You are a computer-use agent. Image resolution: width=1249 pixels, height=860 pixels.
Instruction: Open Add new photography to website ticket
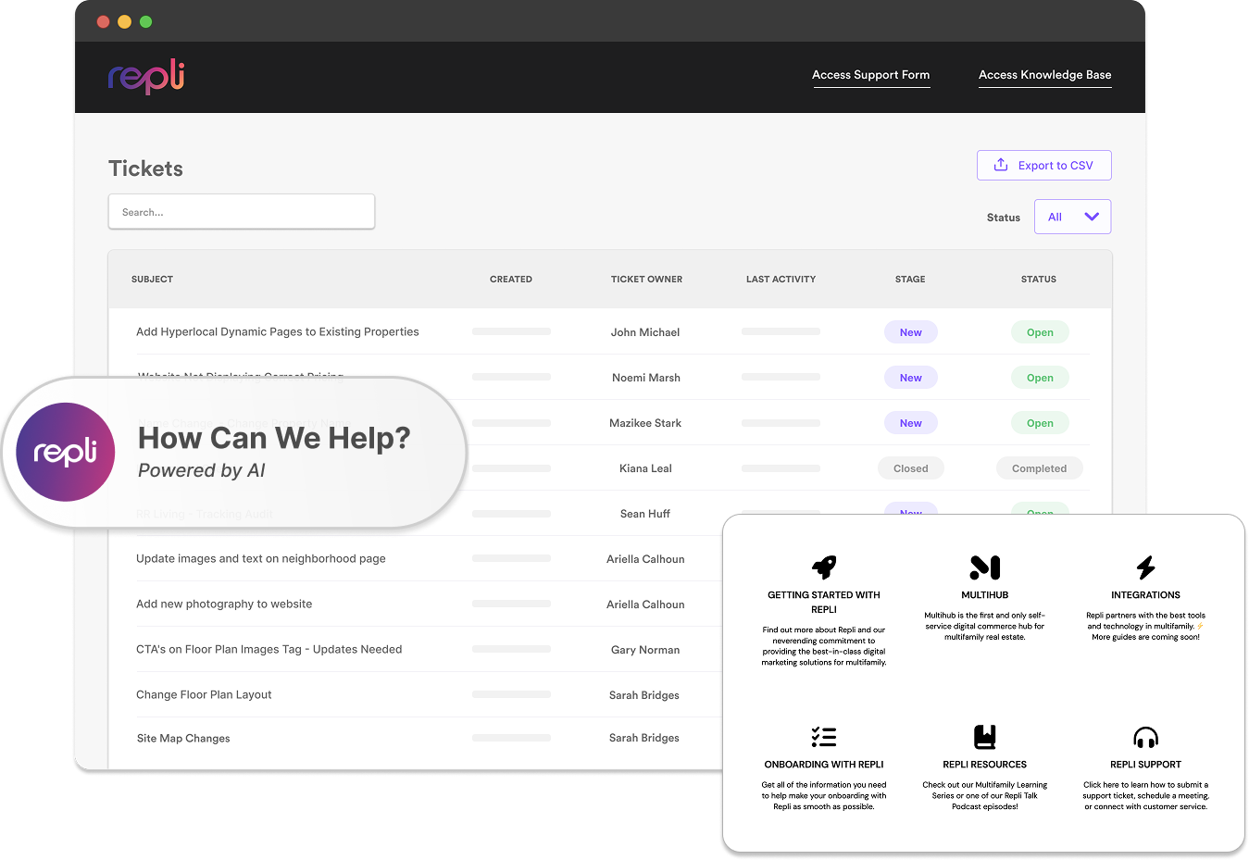(224, 604)
